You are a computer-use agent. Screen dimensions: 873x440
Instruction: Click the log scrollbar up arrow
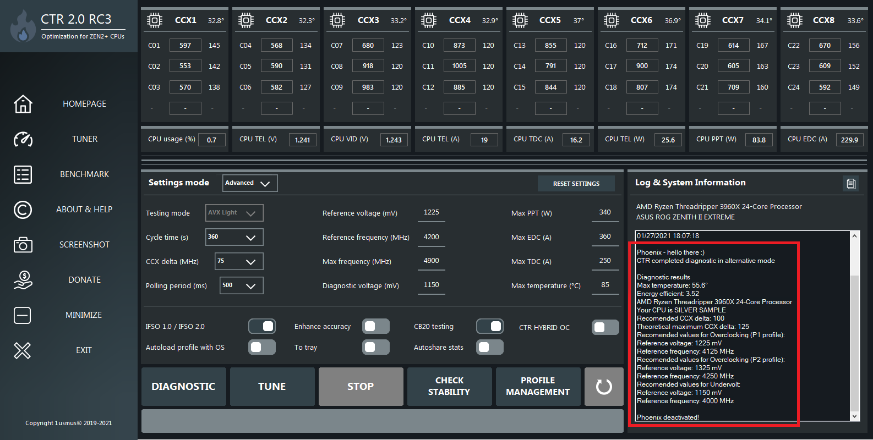(854, 236)
